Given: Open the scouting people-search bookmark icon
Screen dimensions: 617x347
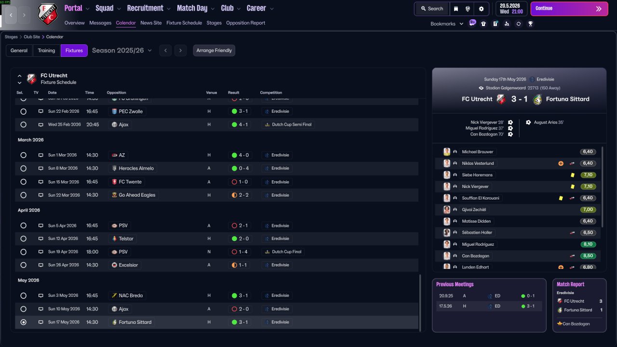Looking at the screenshot, I should [507, 24].
